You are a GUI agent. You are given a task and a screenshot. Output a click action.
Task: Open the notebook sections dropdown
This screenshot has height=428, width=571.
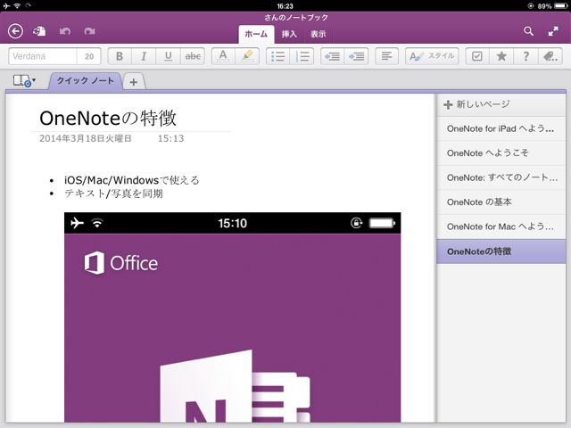point(24,81)
